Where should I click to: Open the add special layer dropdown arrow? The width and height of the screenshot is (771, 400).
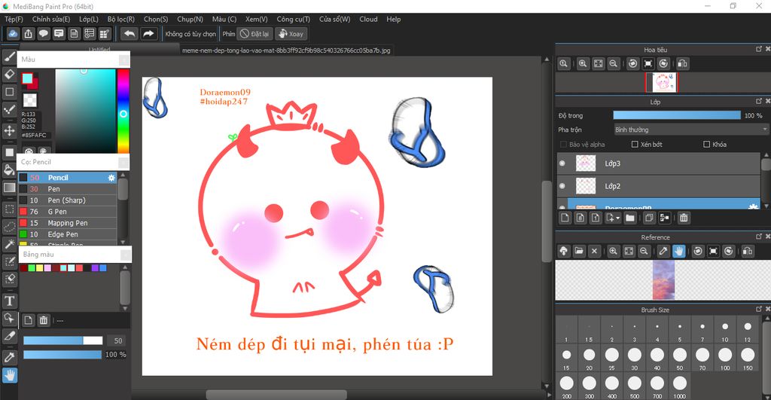click(617, 218)
